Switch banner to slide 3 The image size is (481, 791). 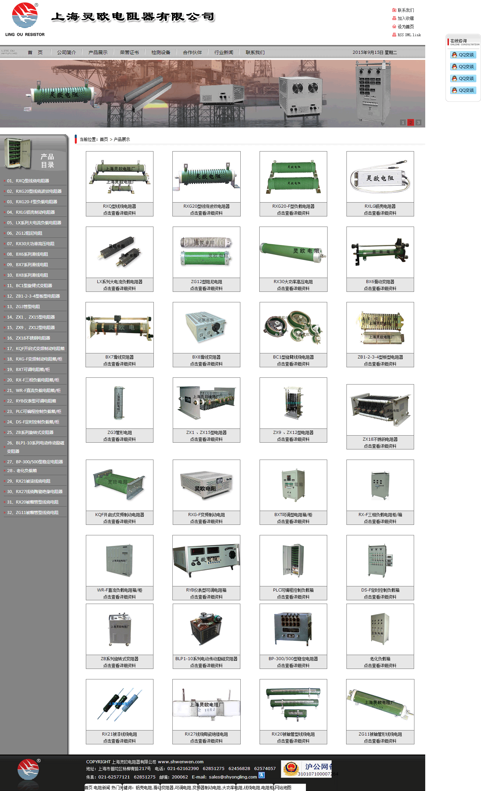point(418,122)
